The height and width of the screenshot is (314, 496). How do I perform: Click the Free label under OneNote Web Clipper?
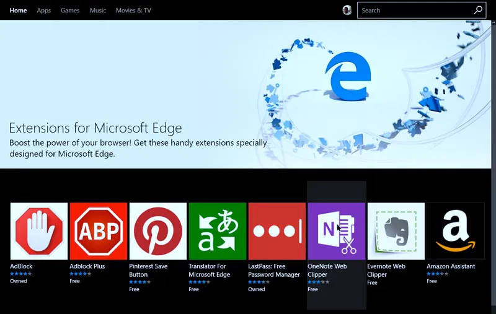tap(312, 289)
